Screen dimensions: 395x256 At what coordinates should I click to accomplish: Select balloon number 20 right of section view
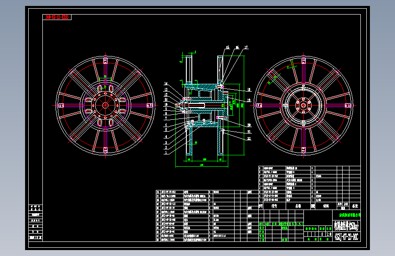[249, 125]
